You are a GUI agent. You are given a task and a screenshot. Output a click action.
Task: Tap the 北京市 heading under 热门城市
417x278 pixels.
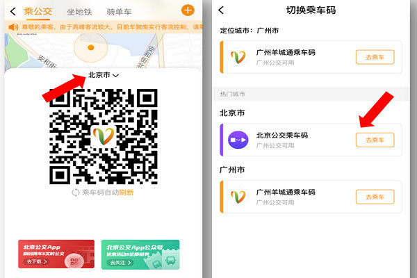[x=232, y=113]
